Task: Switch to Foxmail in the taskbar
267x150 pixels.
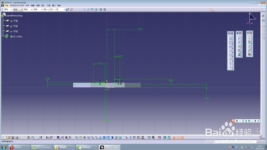Action: coord(19,147)
